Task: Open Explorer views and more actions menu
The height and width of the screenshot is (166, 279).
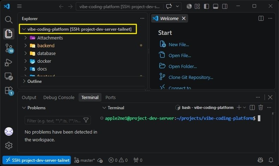Action: [142, 18]
